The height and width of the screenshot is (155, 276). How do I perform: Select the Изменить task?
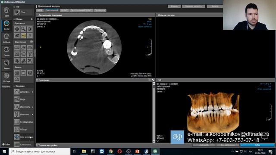click(23, 107)
